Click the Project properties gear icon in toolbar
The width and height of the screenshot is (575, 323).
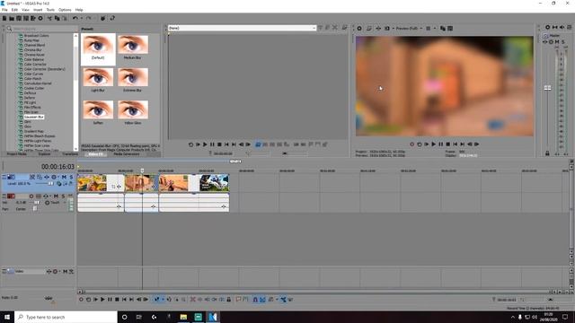click(40, 18)
